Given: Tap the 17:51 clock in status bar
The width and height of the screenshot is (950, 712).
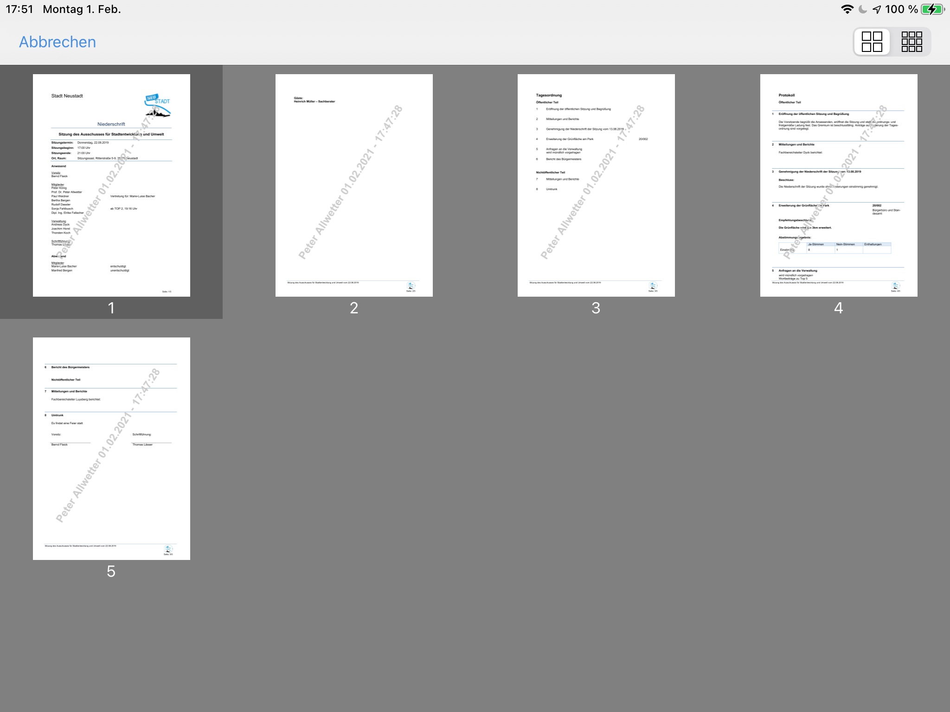Looking at the screenshot, I should (19, 9).
